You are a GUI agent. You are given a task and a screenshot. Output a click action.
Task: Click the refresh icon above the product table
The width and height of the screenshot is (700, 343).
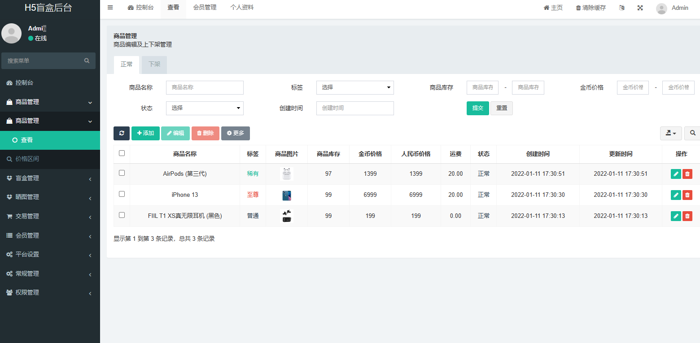coord(121,133)
